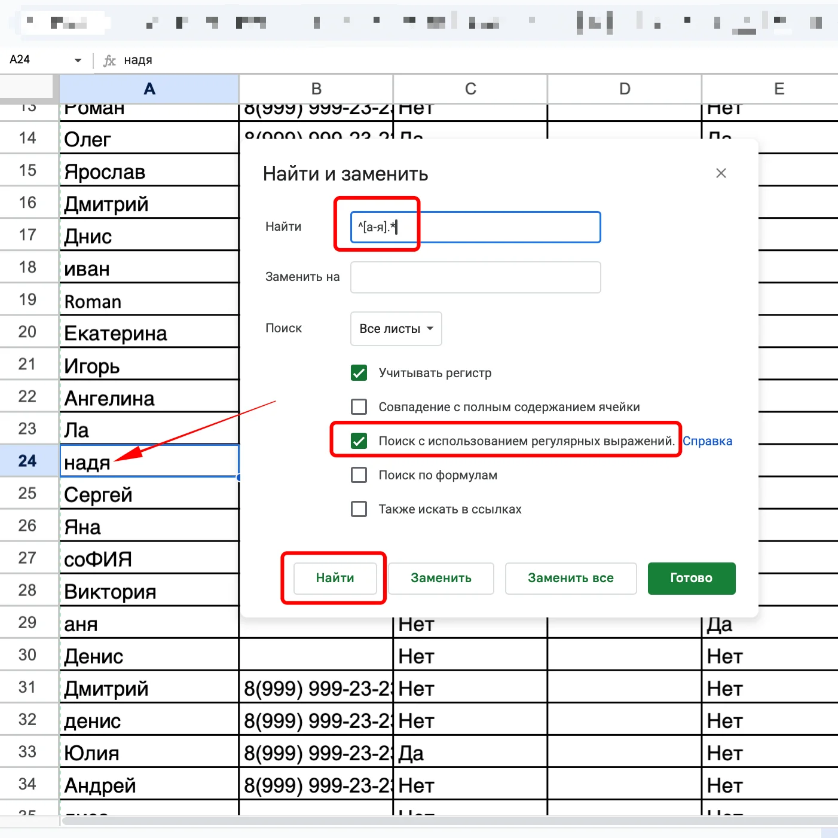Click the horizontal scrollbar at bottom
This screenshot has width=838, height=838.
point(418,821)
